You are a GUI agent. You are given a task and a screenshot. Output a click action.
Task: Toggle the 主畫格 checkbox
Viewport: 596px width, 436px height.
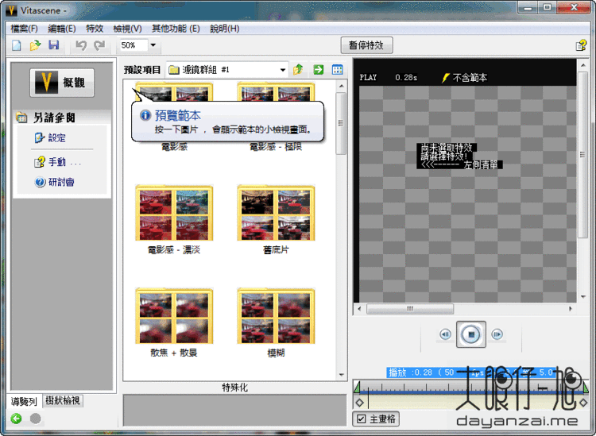tap(361, 419)
